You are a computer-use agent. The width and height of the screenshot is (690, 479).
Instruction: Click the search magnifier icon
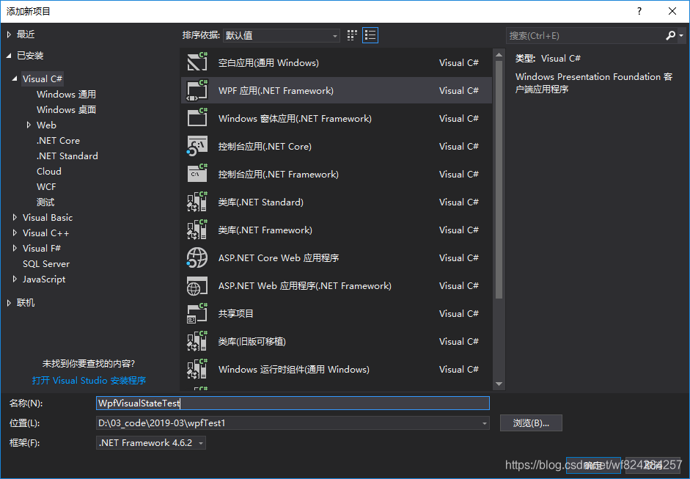point(670,35)
